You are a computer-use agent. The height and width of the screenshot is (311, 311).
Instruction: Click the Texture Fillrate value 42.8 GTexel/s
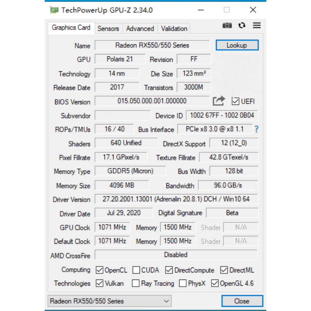(229, 157)
